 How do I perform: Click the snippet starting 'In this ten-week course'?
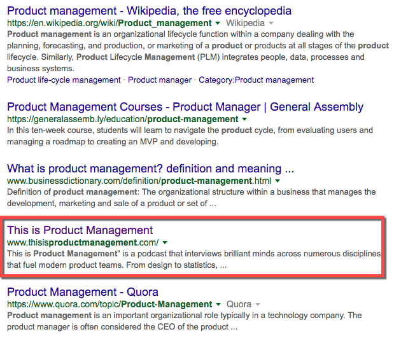[190, 136]
